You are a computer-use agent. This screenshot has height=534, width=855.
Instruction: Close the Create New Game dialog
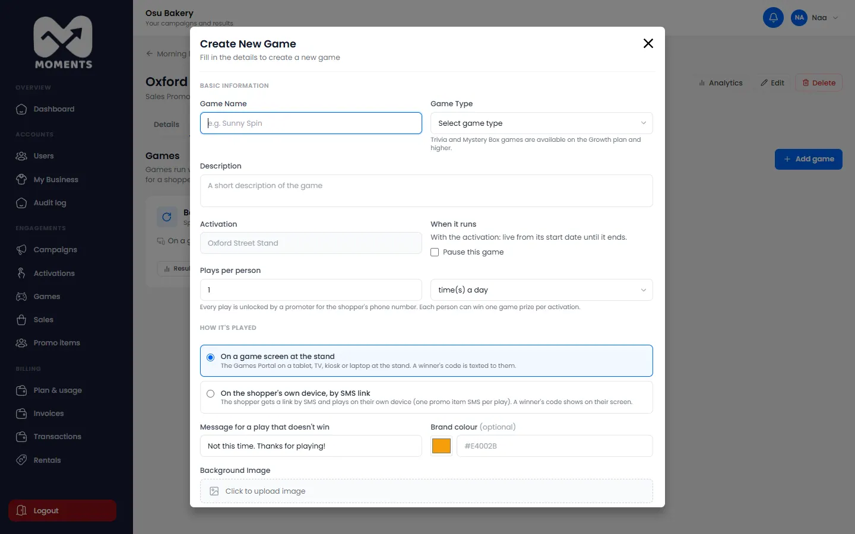click(x=648, y=43)
